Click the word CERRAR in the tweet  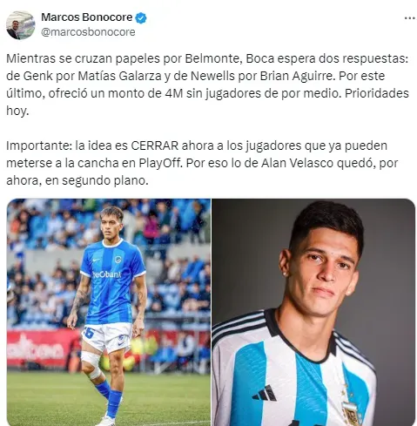tap(155, 145)
